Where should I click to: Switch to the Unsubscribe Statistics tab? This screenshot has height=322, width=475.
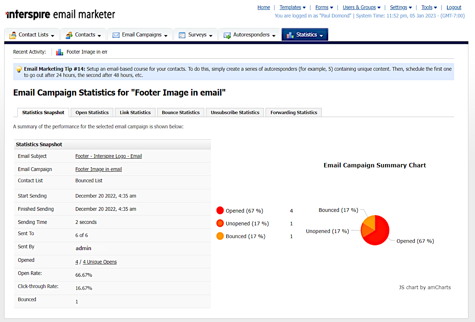[235, 113]
